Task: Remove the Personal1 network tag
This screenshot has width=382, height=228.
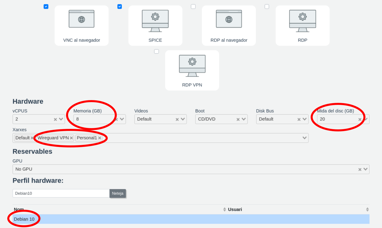Action: point(100,138)
